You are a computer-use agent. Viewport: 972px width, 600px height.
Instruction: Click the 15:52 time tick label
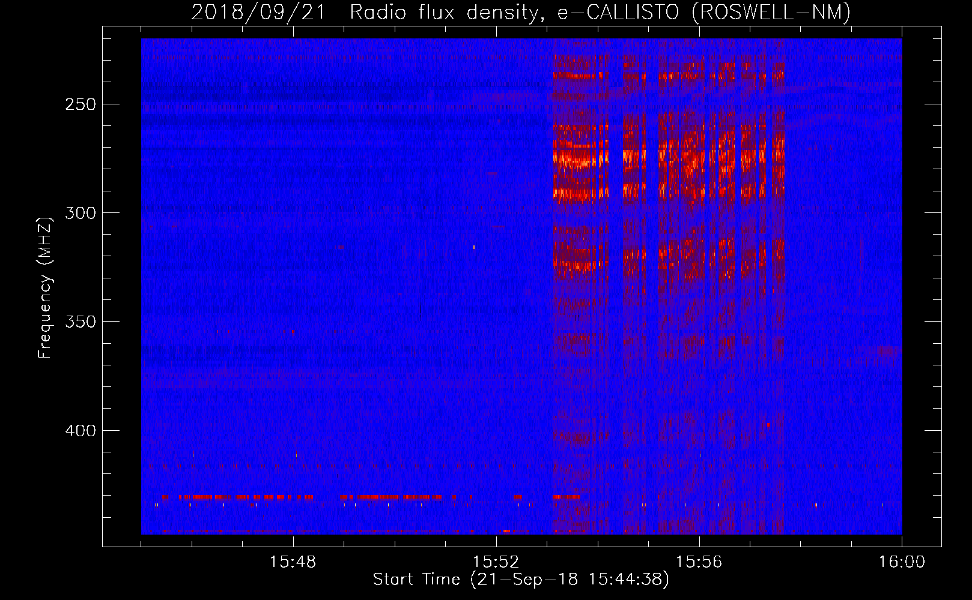[496, 562]
